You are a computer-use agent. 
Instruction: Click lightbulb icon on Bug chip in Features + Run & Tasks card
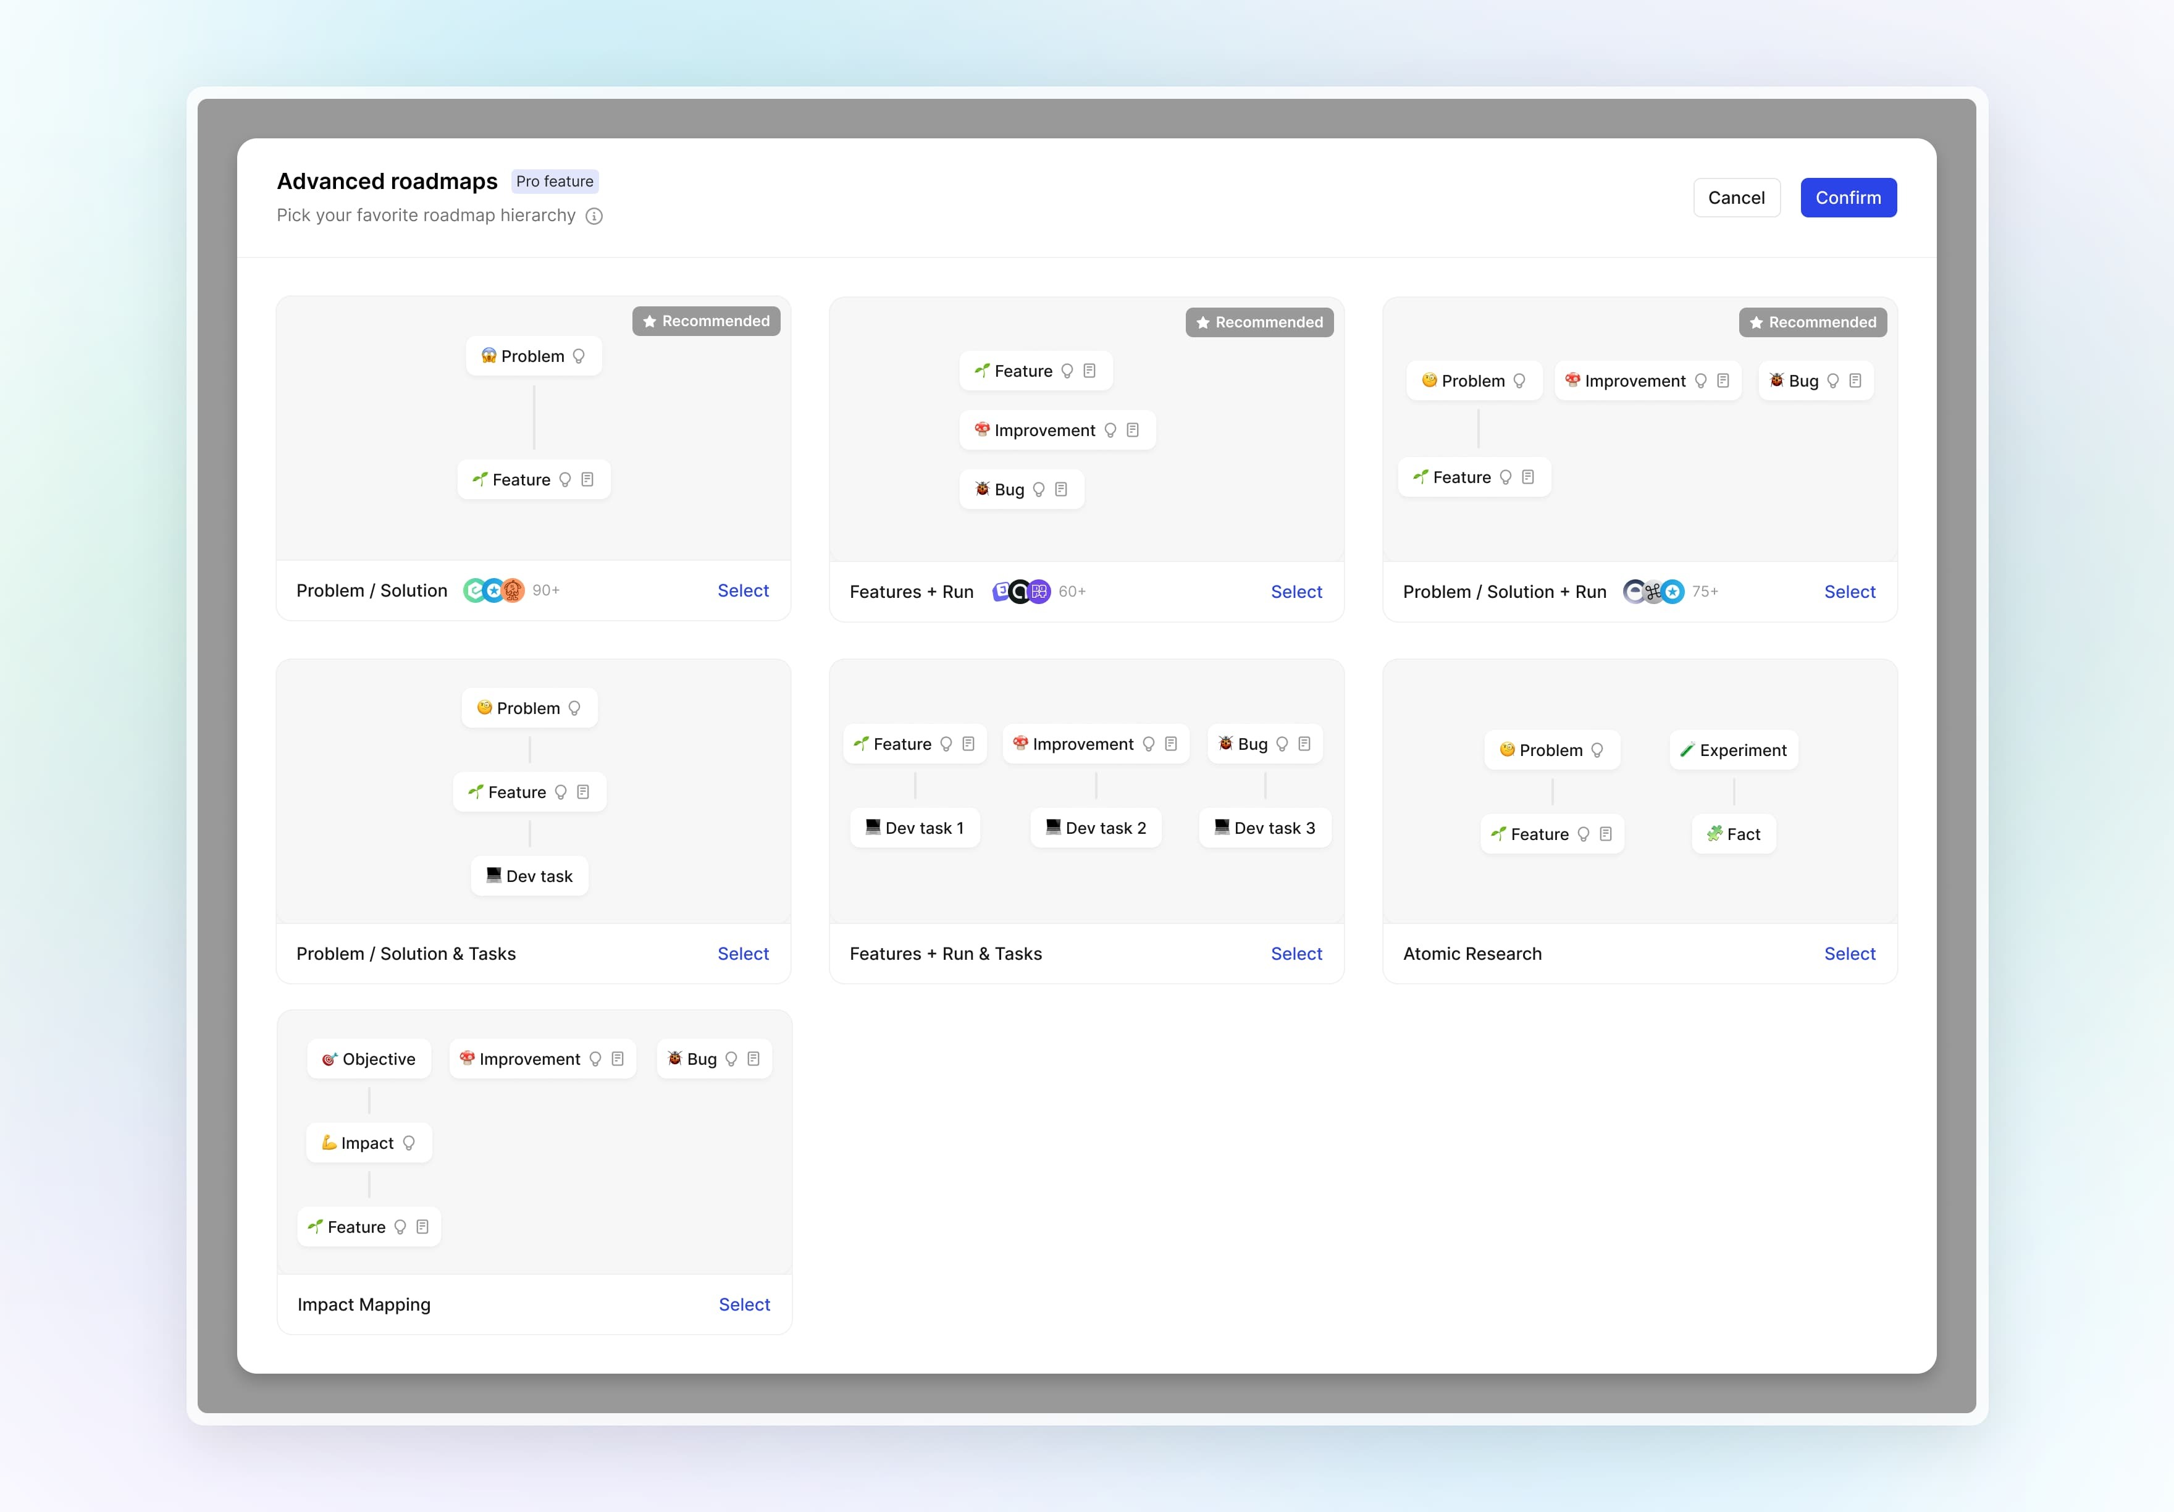point(1282,744)
